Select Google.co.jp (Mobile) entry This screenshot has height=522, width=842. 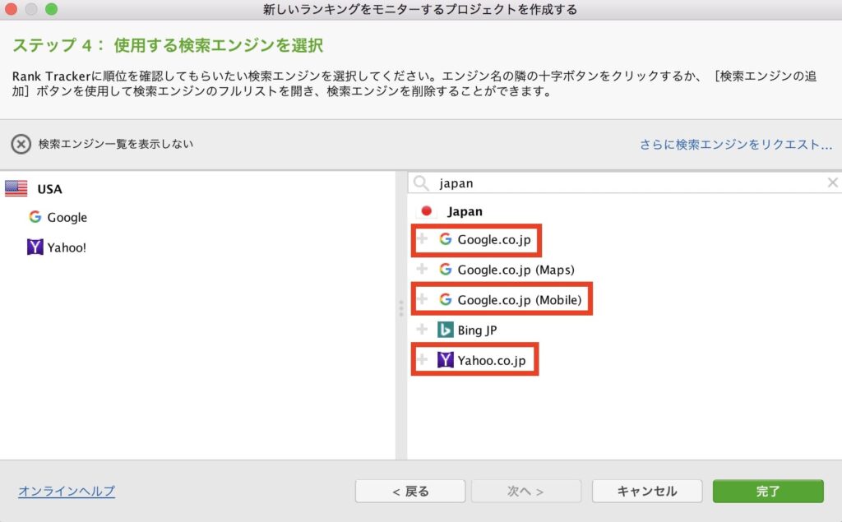pyautogui.click(x=520, y=300)
